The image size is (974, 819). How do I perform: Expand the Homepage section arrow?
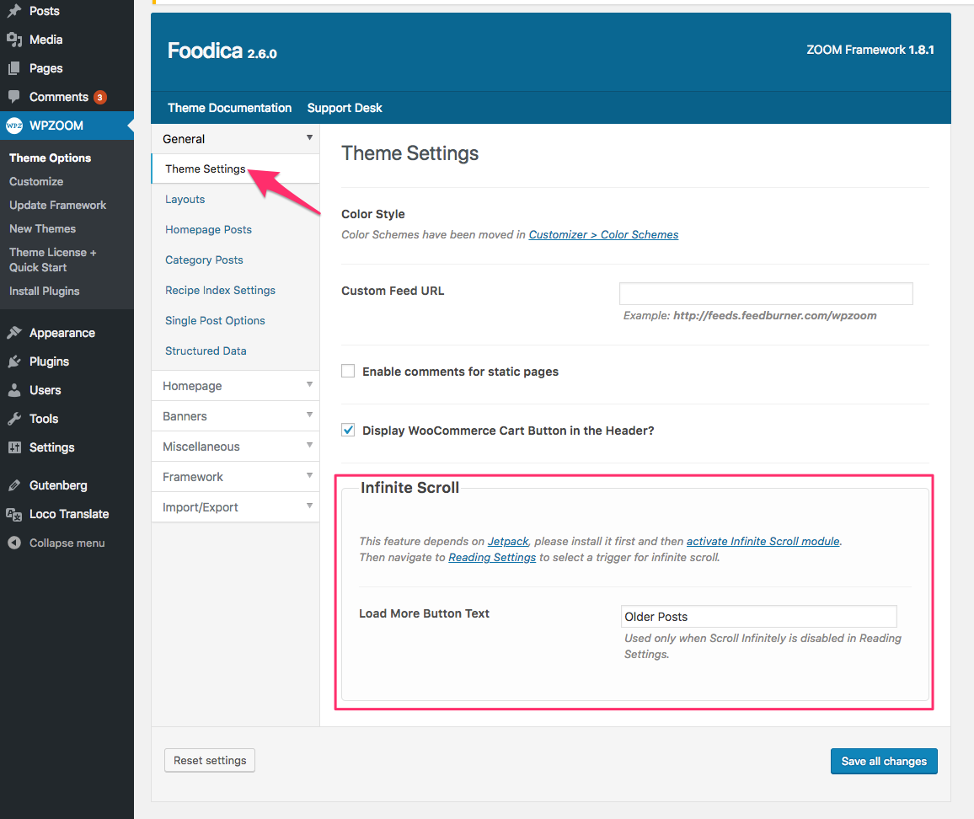tap(309, 385)
